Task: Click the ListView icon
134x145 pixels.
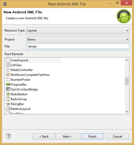Action: tap(8, 65)
